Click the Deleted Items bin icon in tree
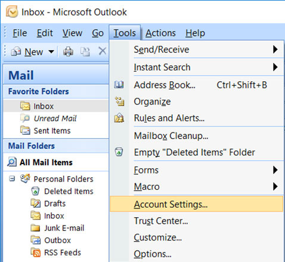Viewport: 285px width, 262px height. [35, 191]
